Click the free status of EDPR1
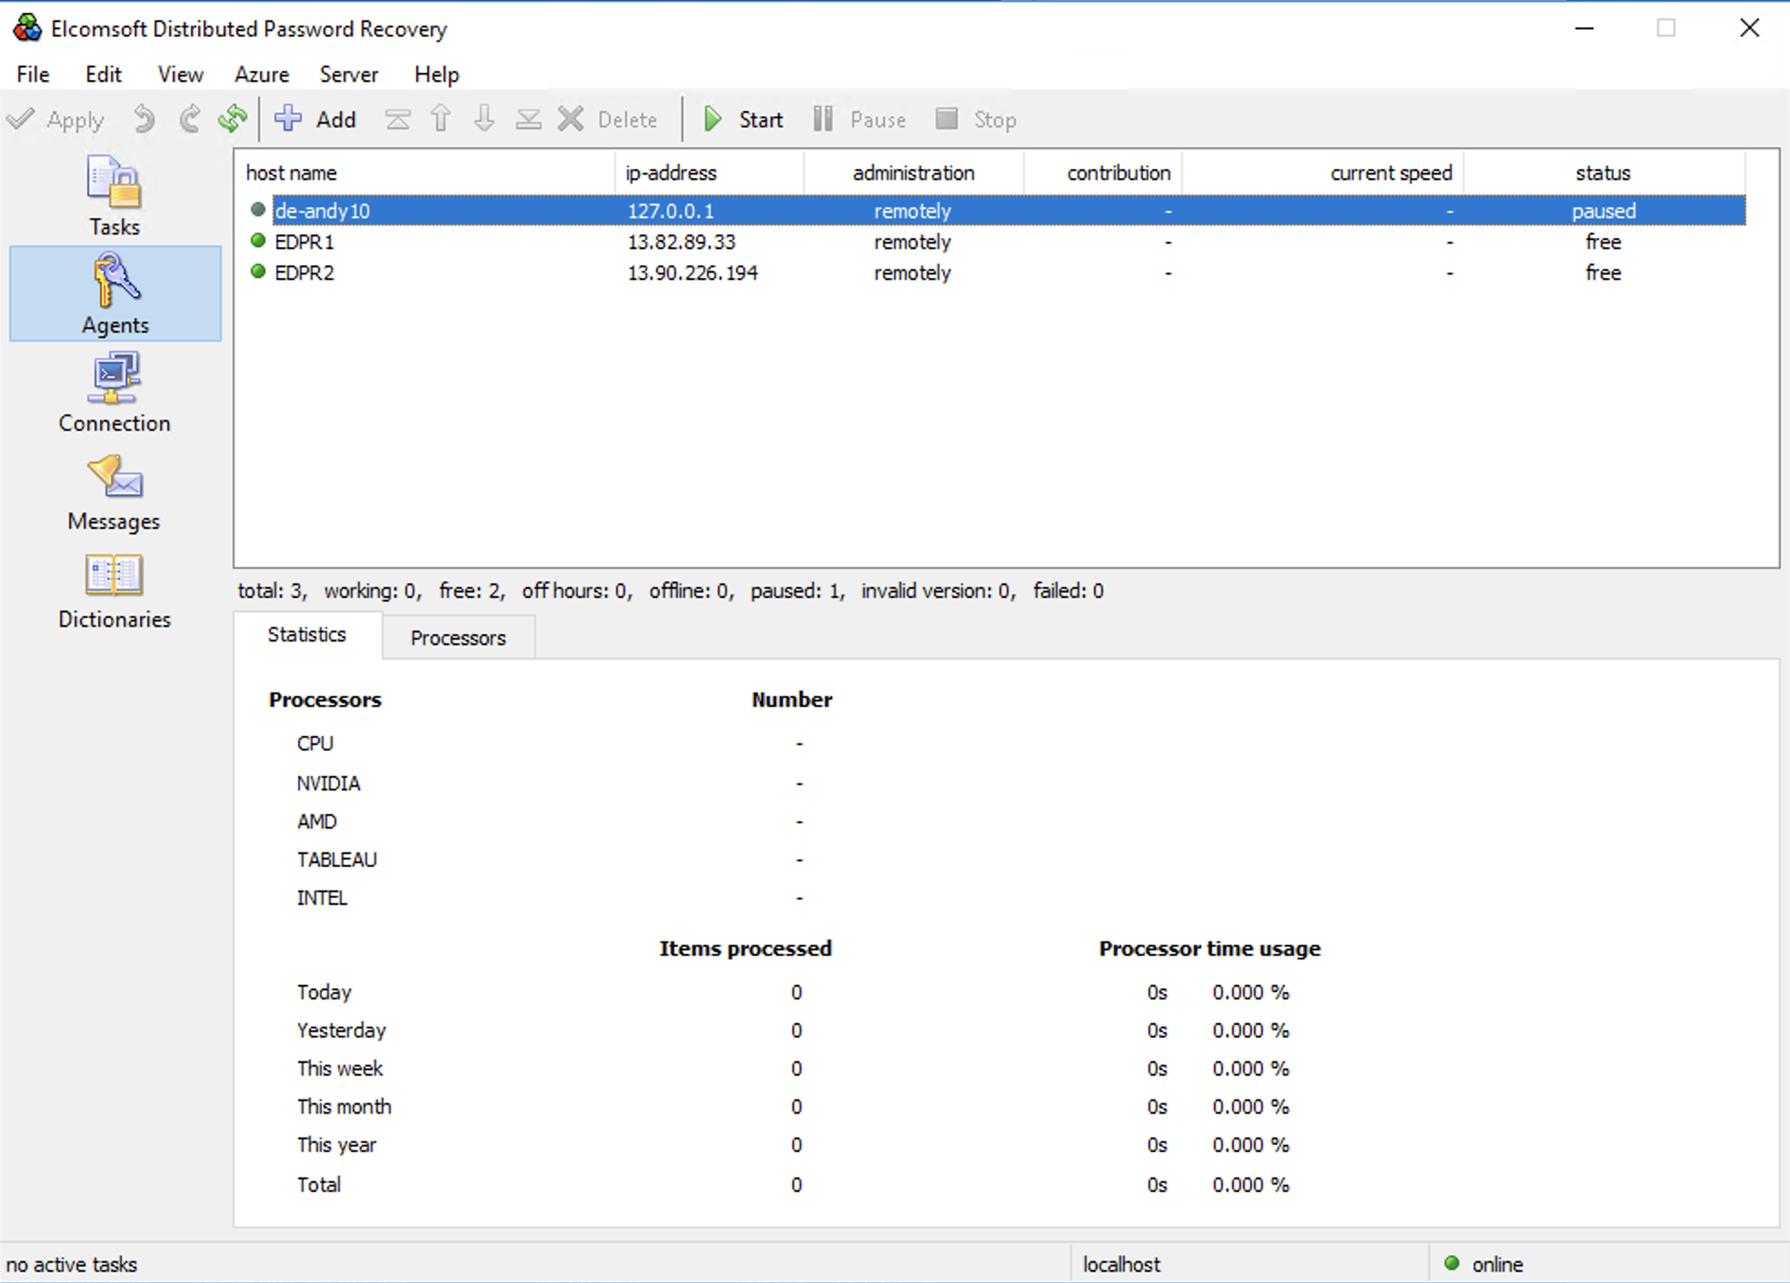The width and height of the screenshot is (1790, 1283). pos(1604,242)
